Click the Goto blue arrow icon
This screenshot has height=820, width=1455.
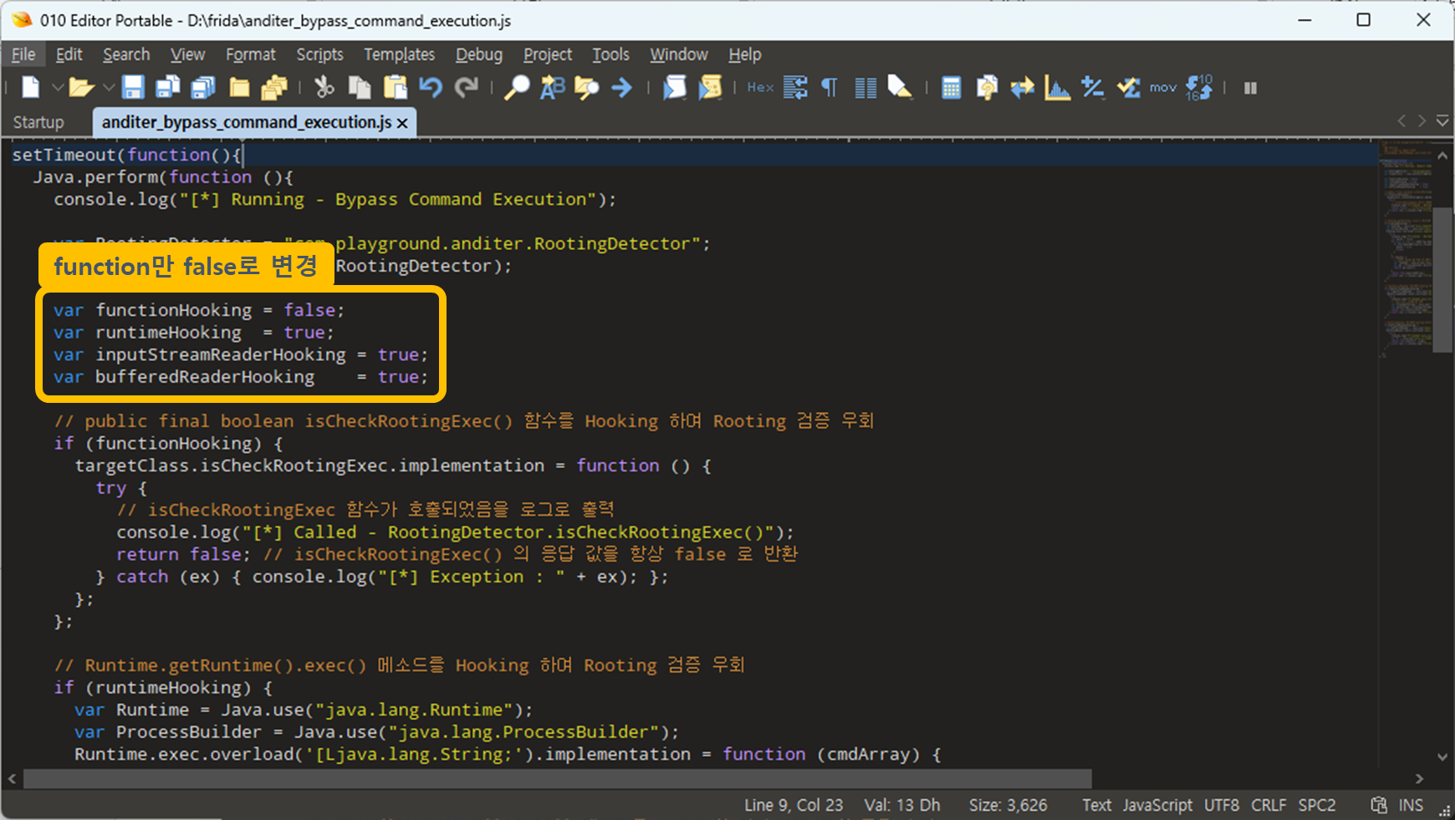621,87
